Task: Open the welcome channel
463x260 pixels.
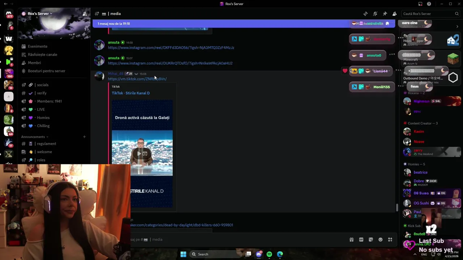Action: (x=44, y=152)
